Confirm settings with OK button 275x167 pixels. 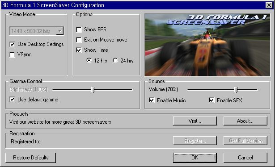point(195,158)
